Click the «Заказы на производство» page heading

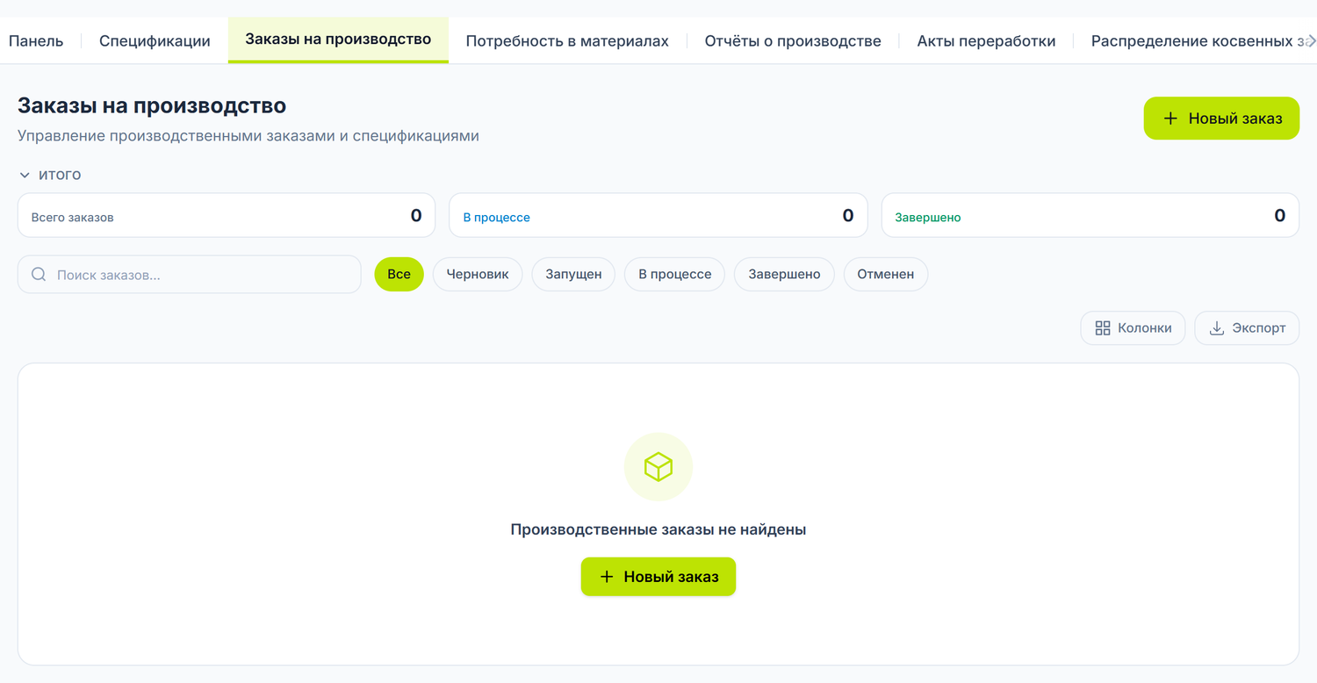152,106
